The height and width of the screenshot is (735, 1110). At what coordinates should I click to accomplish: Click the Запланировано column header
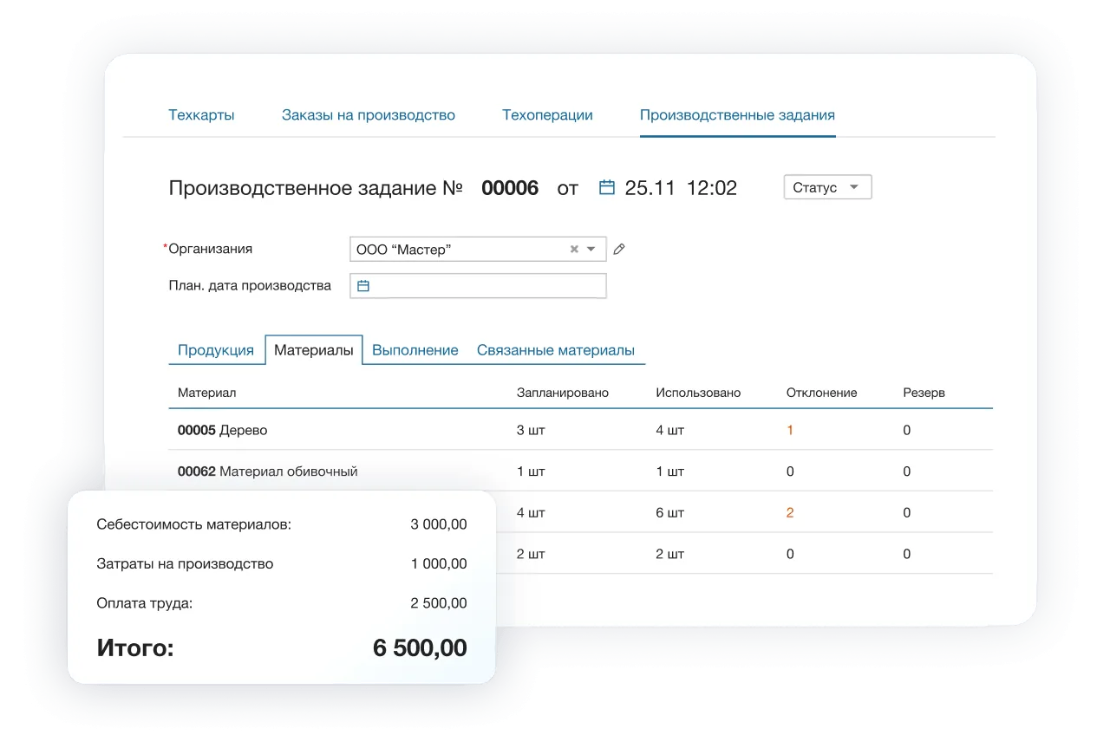563,393
